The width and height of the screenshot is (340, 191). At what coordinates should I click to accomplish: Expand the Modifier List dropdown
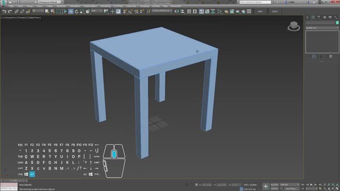pyautogui.click(x=322, y=28)
